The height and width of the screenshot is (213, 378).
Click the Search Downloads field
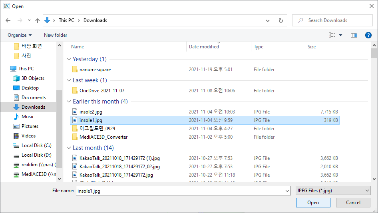336,20
